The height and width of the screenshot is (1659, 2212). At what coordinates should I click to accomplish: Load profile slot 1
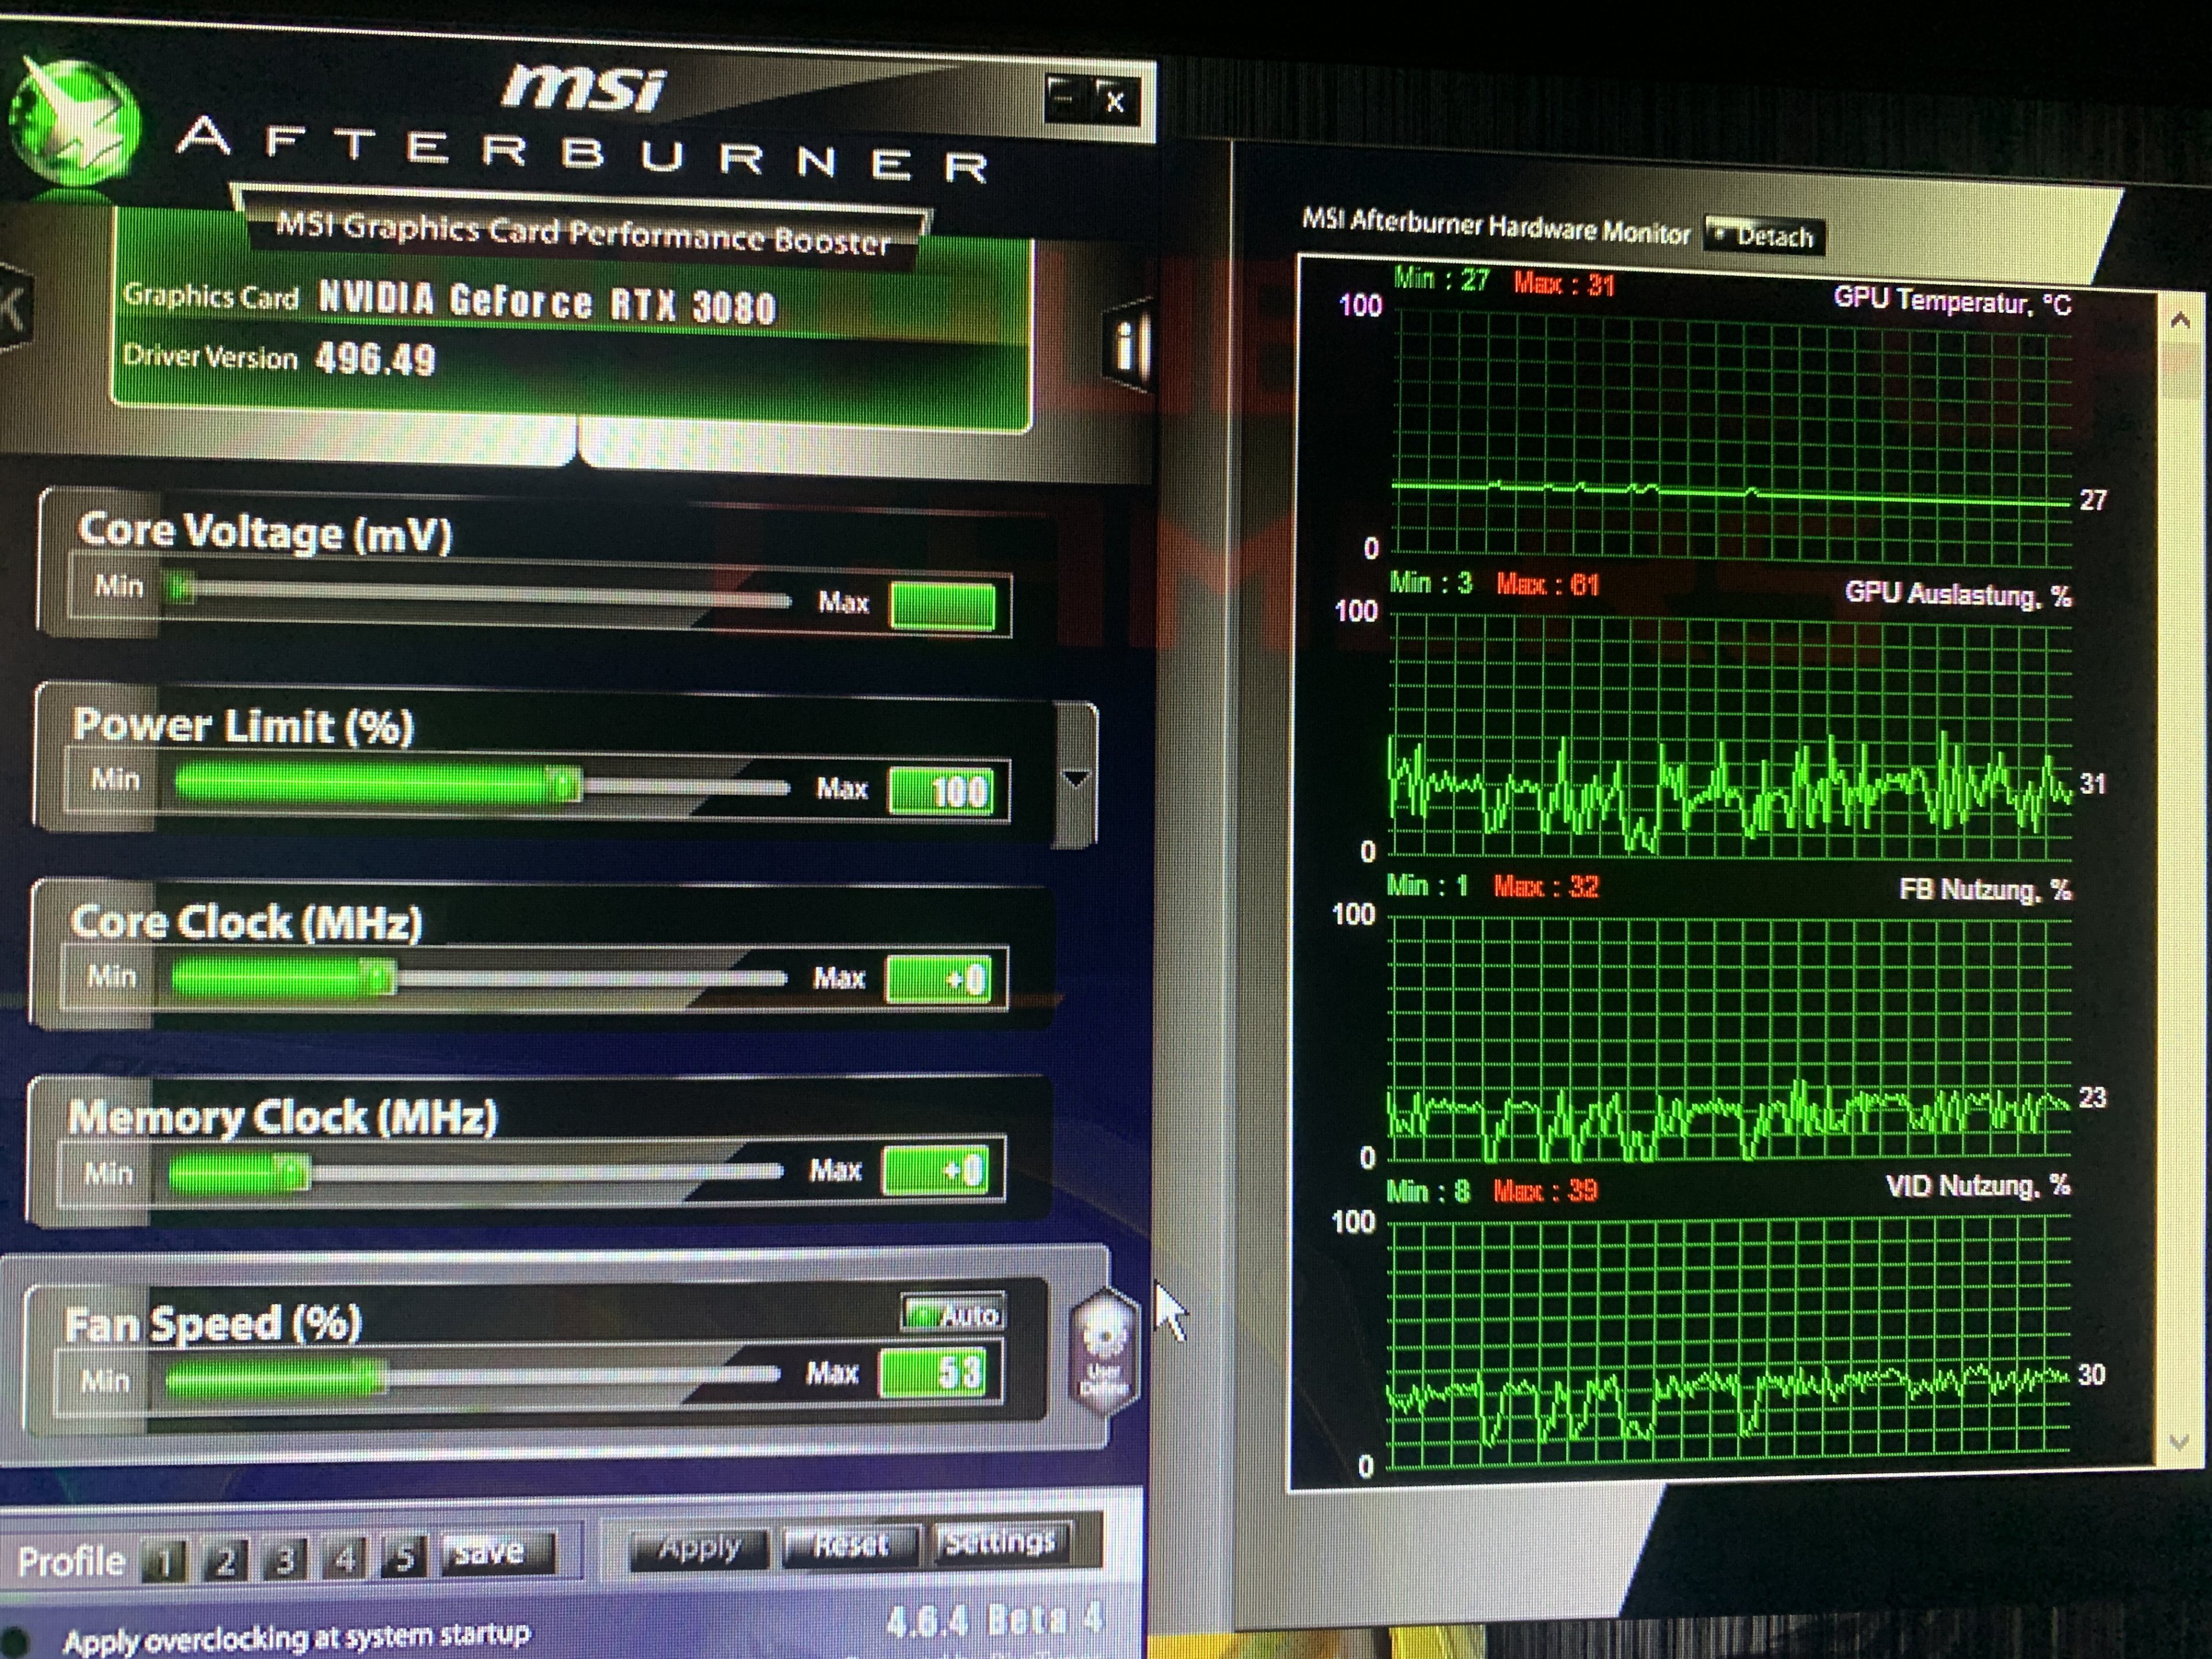click(x=165, y=1561)
